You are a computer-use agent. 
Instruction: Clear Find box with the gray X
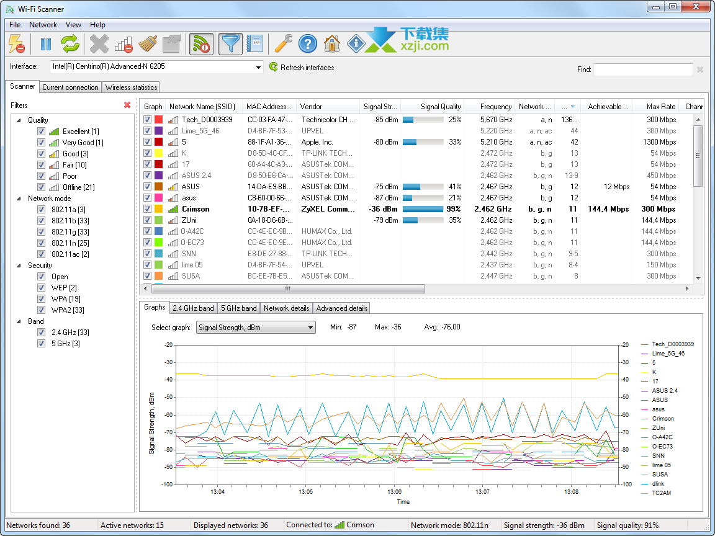pyautogui.click(x=700, y=69)
